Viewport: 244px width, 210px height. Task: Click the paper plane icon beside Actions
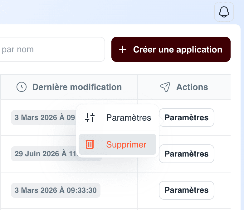[165, 87]
